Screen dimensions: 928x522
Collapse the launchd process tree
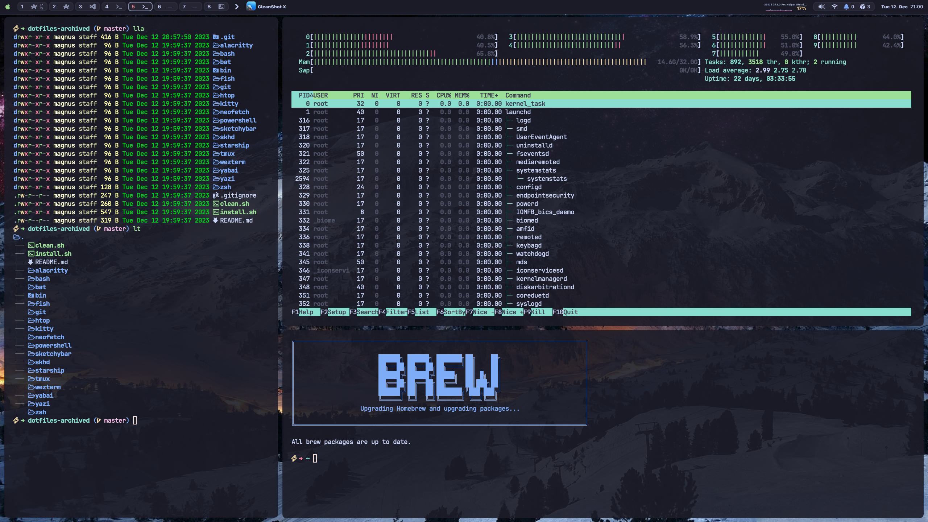(518, 112)
